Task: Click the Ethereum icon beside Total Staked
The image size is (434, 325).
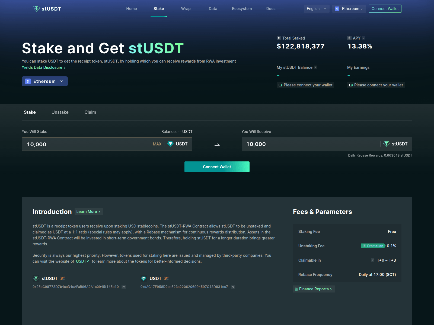Action: coord(279,38)
